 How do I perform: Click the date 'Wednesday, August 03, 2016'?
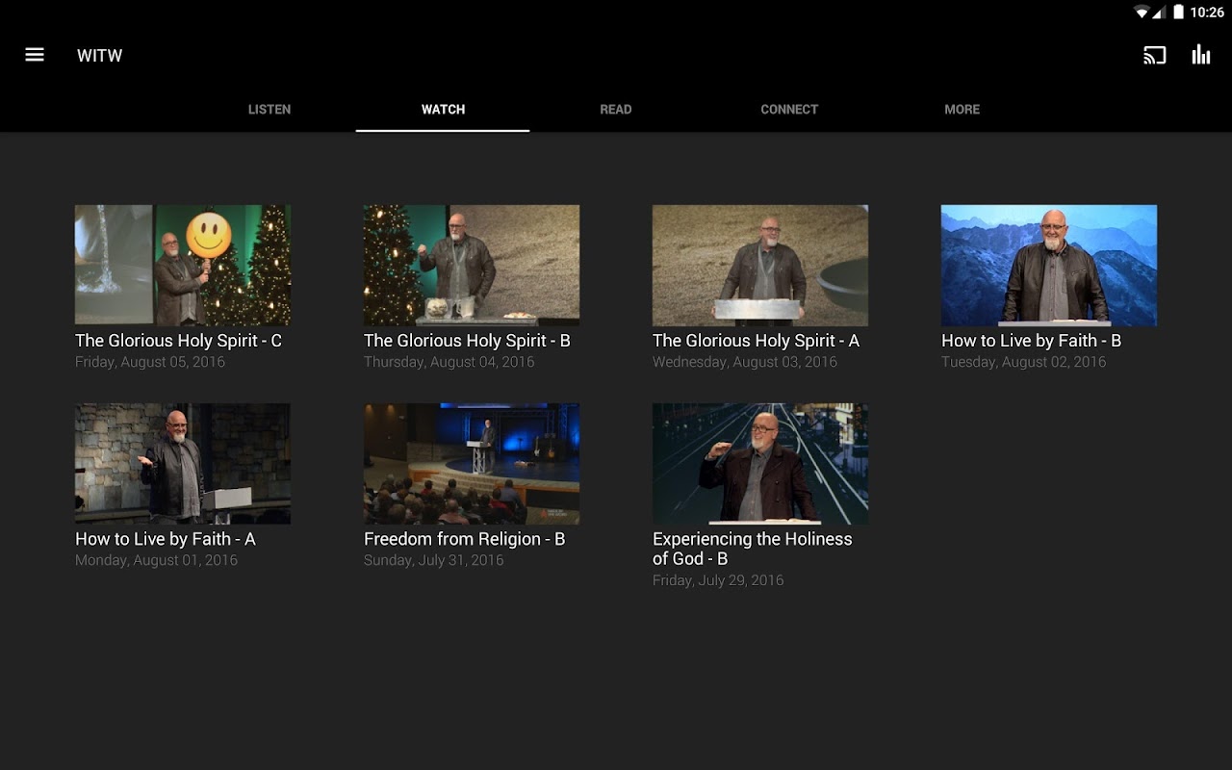pyautogui.click(x=745, y=362)
